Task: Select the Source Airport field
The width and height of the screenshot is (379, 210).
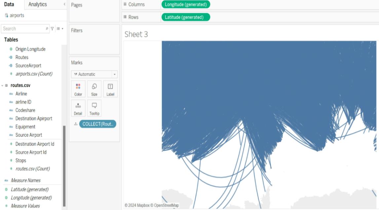Action: click(29, 135)
